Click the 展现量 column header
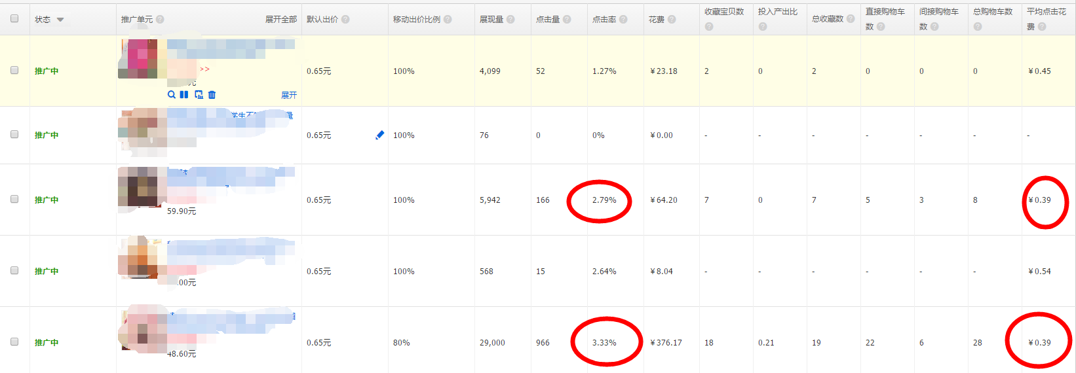The image size is (1076, 373). coord(491,20)
